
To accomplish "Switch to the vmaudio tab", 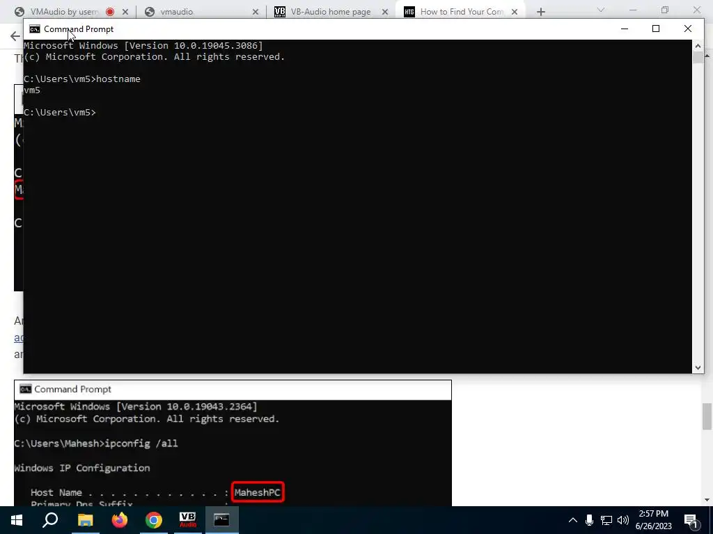I will pyautogui.click(x=176, y=12).
